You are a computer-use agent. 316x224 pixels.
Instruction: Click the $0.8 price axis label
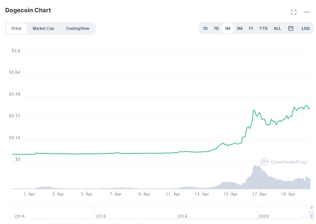point(16,50)
